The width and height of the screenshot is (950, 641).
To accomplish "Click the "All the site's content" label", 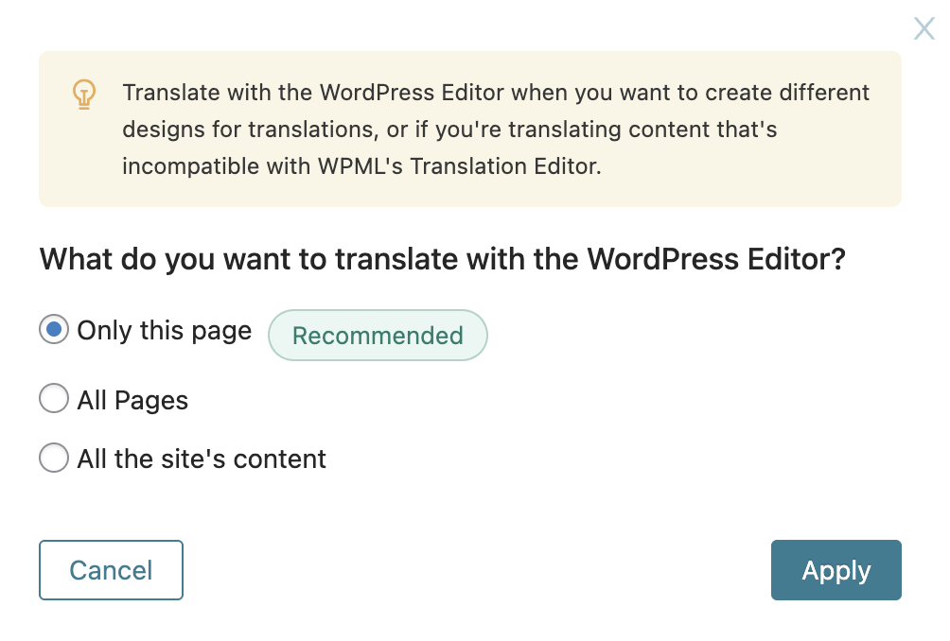I will coord(202,459).
